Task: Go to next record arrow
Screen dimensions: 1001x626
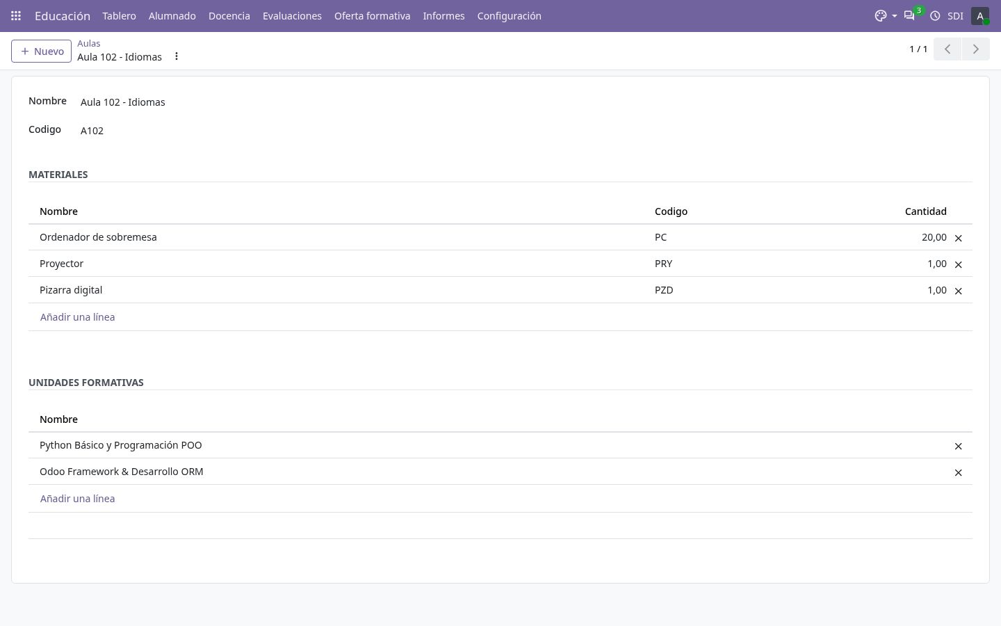Action: coord(975,49)
